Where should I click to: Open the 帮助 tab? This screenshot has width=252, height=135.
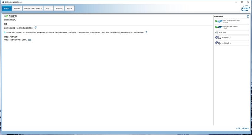pyautogui.click(x=69, y=9)
